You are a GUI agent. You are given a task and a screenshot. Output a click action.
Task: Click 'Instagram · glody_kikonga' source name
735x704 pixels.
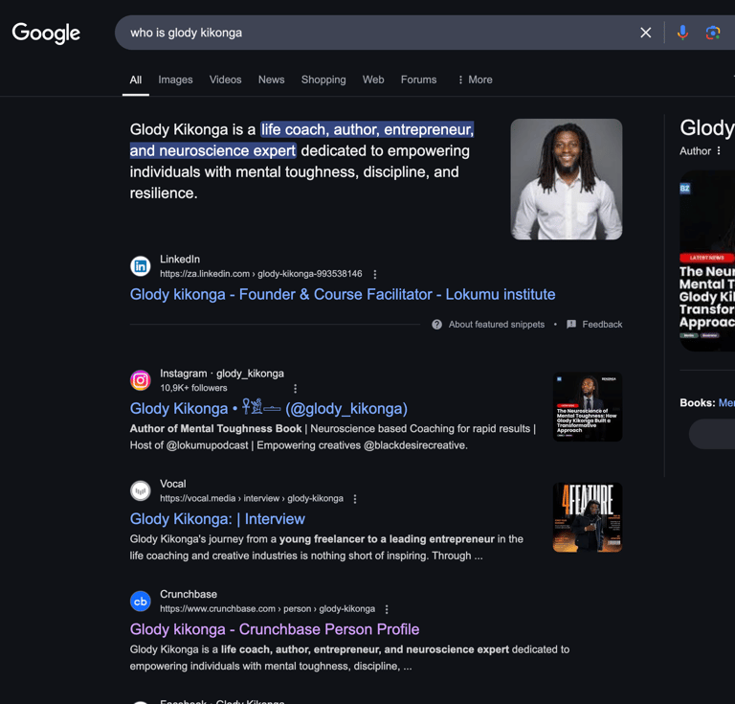[222, 374]
